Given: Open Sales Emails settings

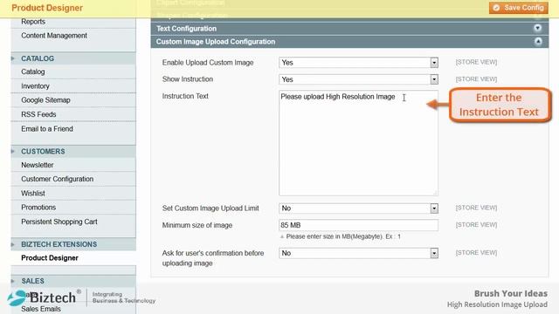Looking at the screenshot, I should pos(41,309).
